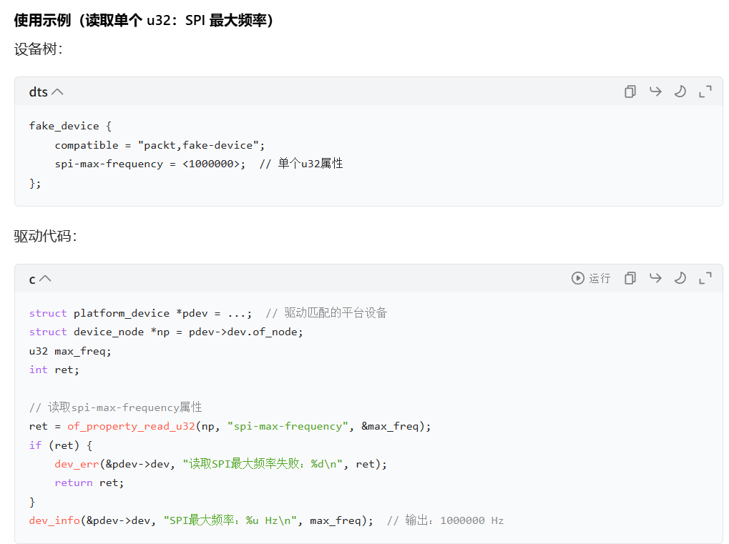This screenshot has width=729, height=544.
Task: Expand dts code block to fullscreen
Action: [x=705, y=92]
